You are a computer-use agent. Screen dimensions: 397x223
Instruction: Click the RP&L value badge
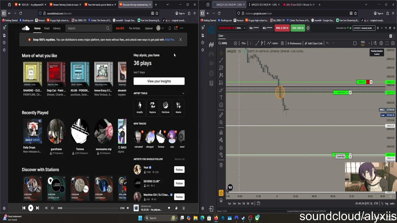click(282, 28)
